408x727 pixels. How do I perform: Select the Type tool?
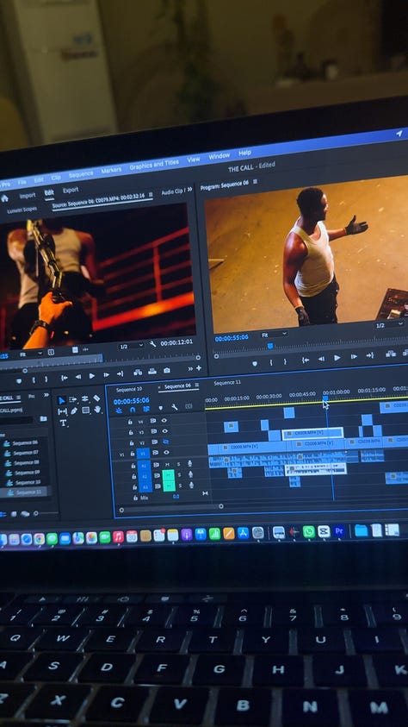click(63, 423)
